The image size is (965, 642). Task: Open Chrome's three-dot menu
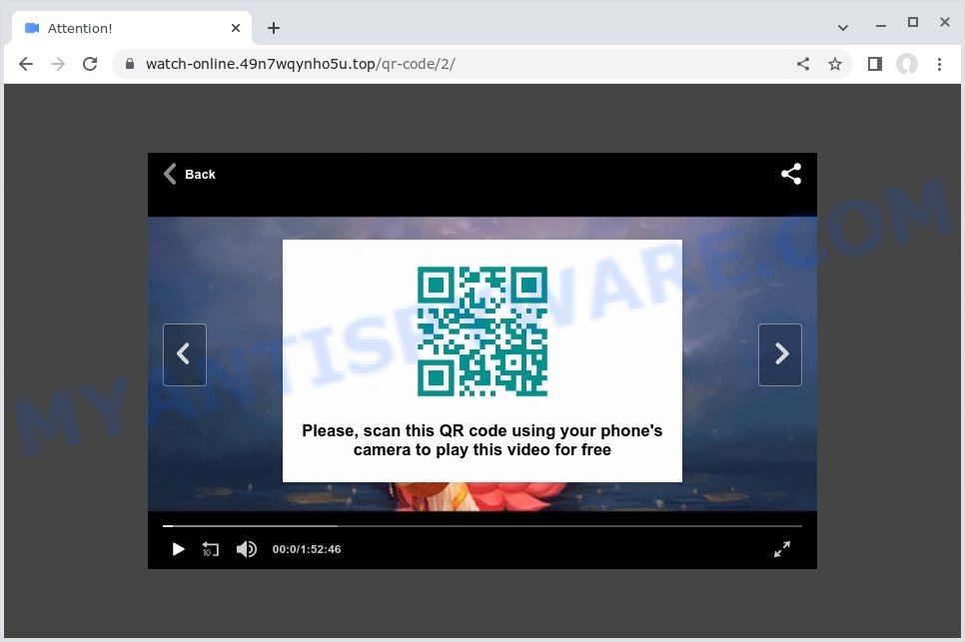939,64
